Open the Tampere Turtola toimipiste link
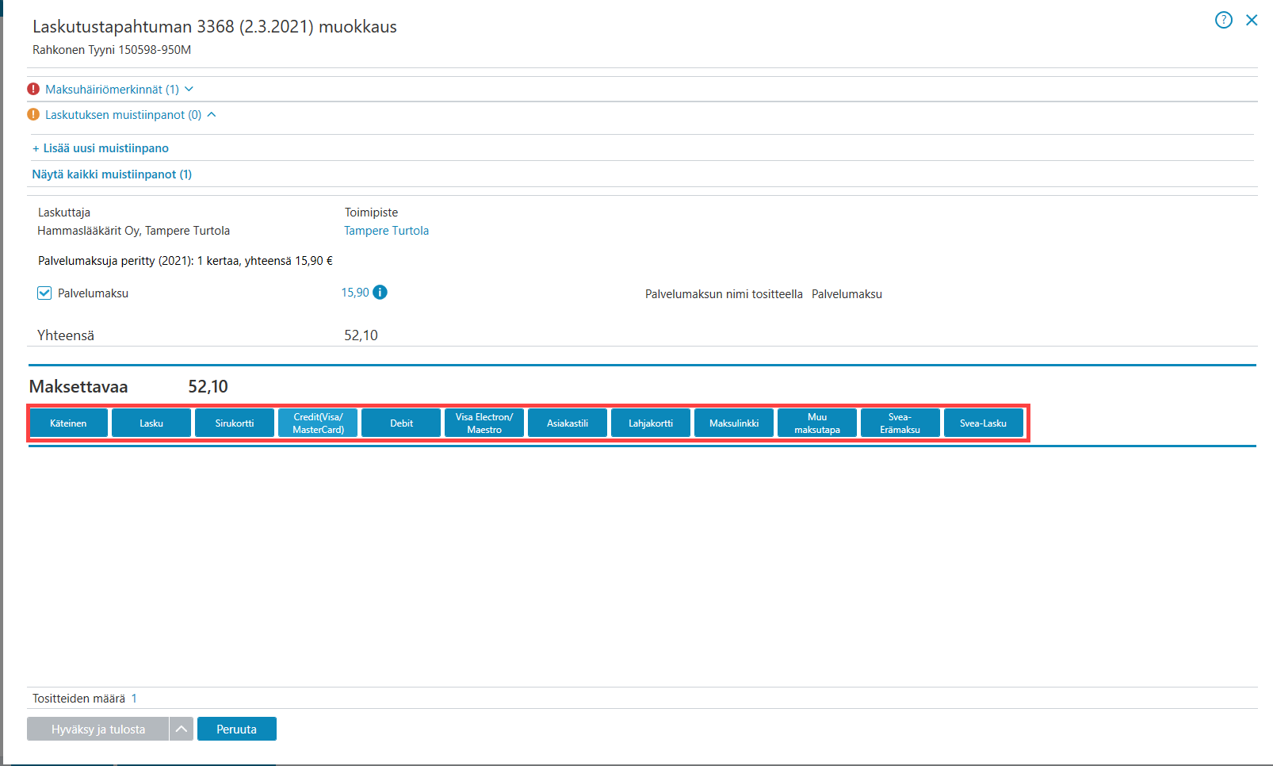Image resolution: width=1273 pixels, height=766 pixels. pyautogui.click(x=386, y=231)
